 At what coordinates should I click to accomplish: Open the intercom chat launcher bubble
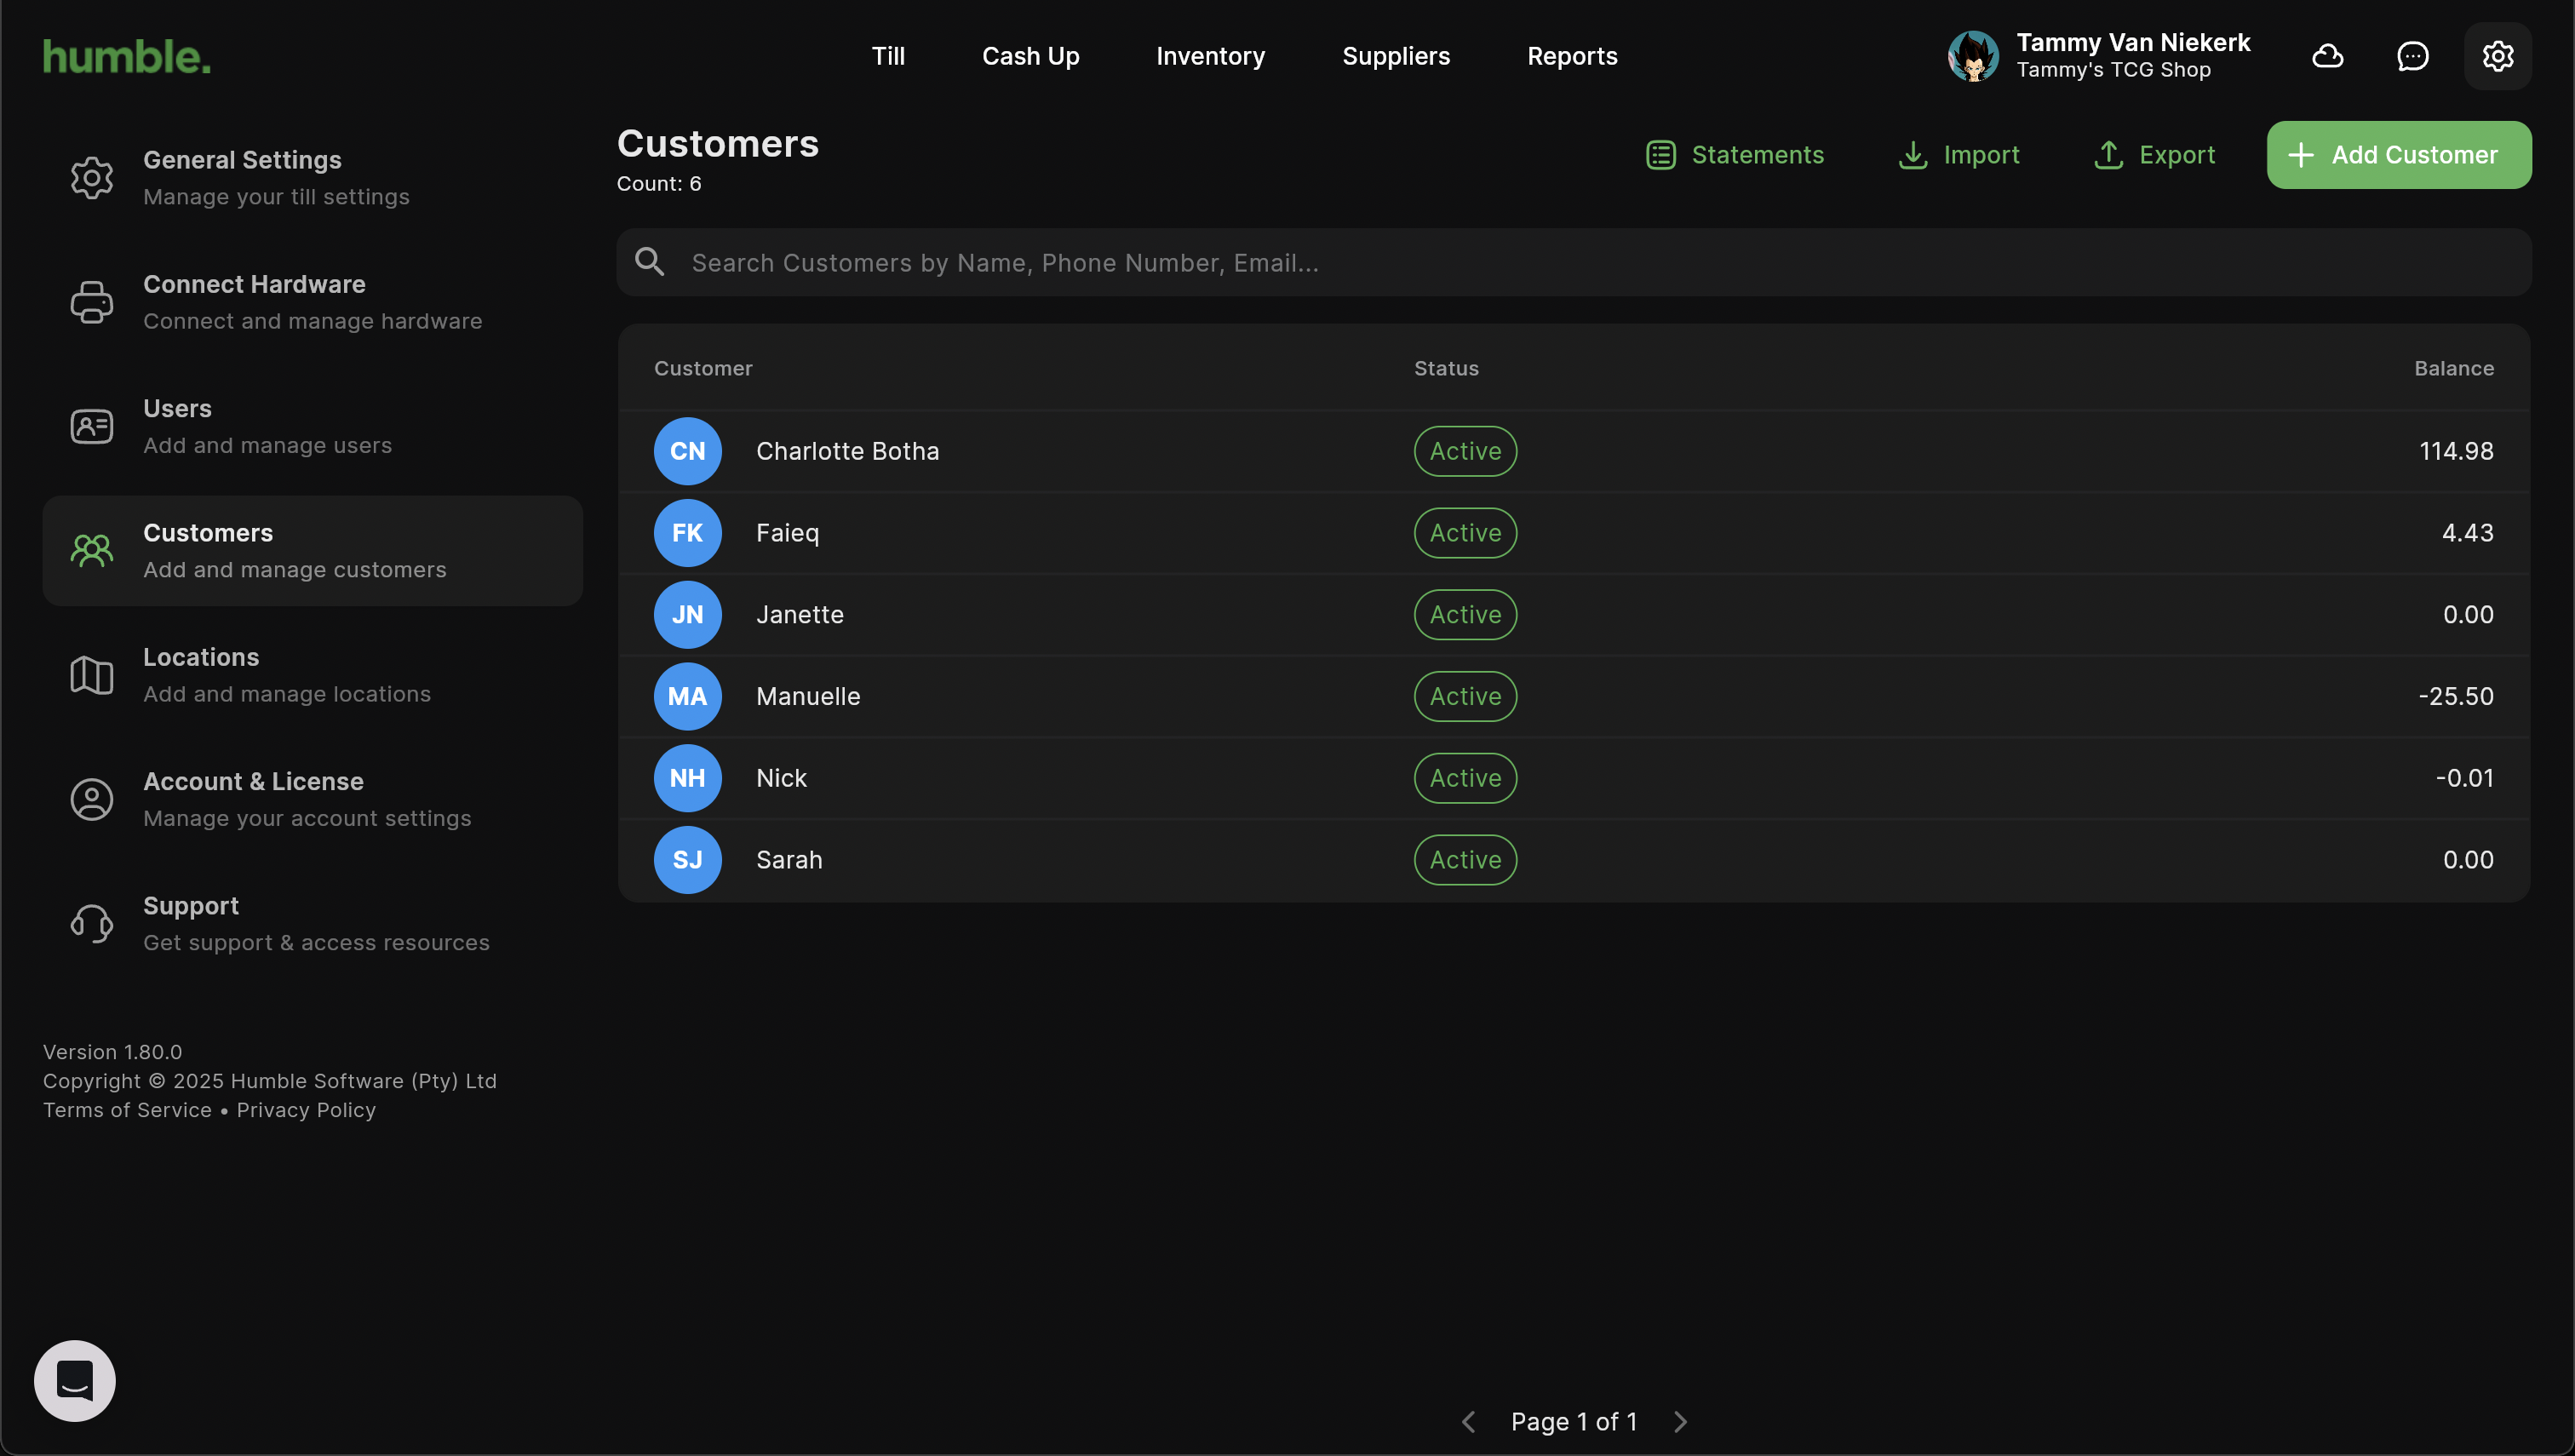(x=75, y=1380)
